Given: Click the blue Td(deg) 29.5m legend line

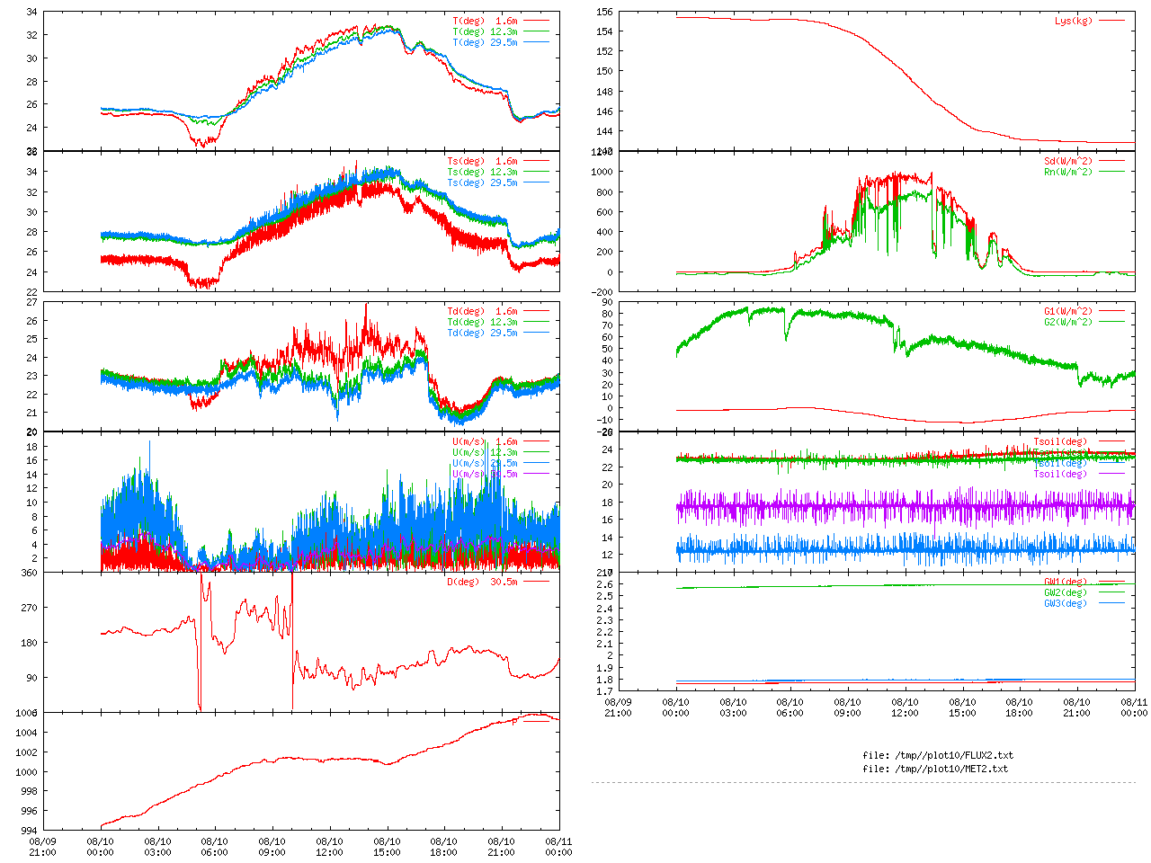Looking at the screenshot, I should pyautogui.click(x=536, y=333).
